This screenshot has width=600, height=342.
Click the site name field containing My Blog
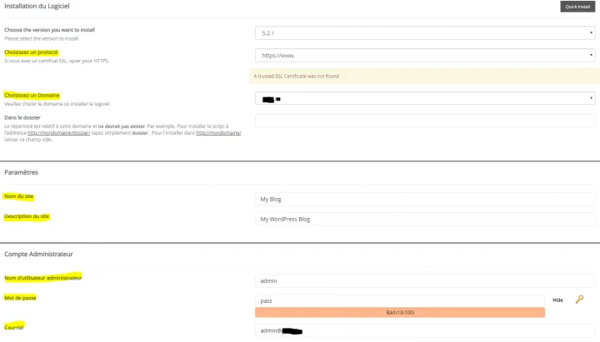click(425, 199)
